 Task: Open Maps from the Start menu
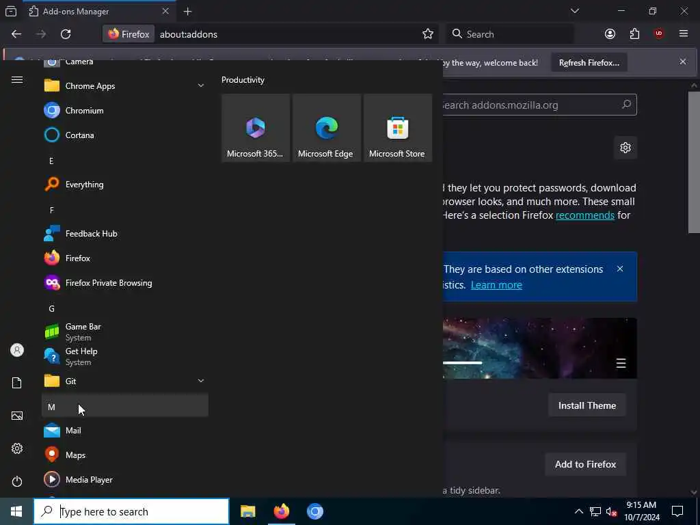[x=125, y=455]
